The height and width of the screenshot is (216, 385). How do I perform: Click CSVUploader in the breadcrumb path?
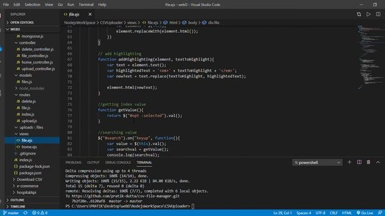(111, 23)
